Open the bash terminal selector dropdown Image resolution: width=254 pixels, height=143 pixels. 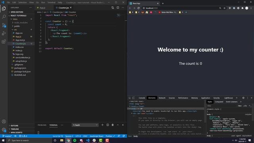point(85,125)
